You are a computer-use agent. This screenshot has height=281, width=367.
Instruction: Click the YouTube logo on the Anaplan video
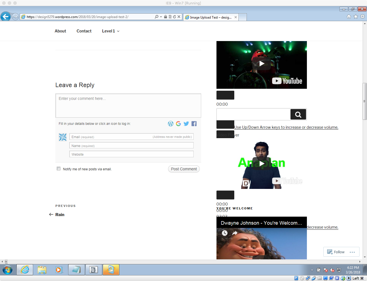(x=287, y=181)
